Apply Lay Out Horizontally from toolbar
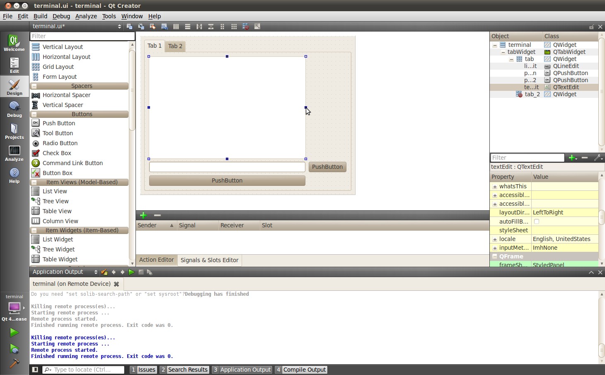Viewport: 605px width, 375px height. tap(176, 26)
